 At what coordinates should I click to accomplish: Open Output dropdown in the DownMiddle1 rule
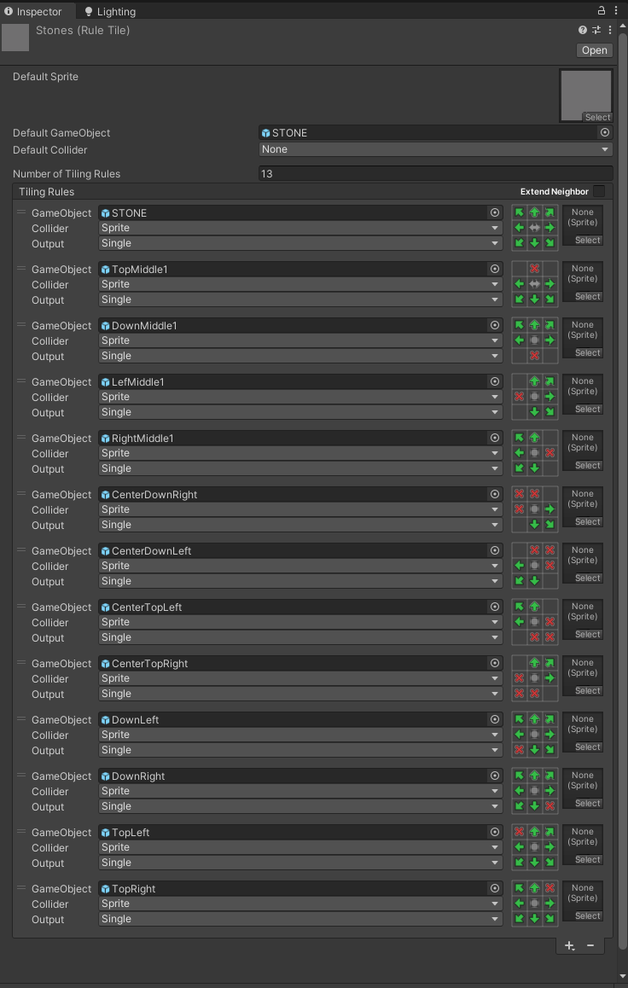(300, 356)
